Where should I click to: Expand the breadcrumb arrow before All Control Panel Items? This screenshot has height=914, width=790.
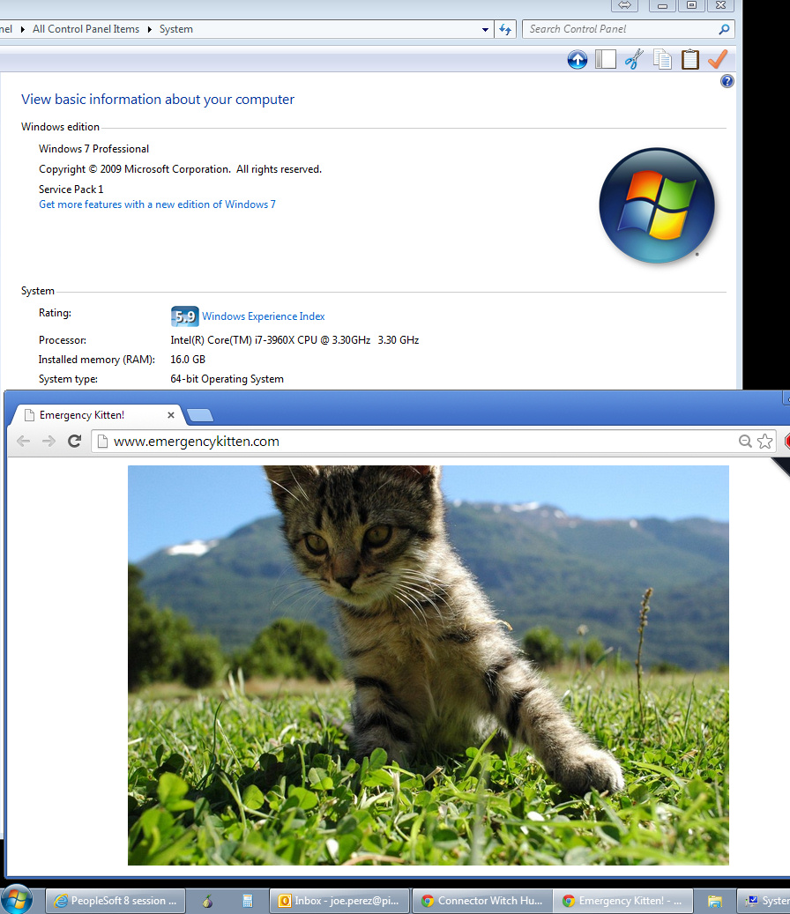pyautogui.click(x=23, y=29)
